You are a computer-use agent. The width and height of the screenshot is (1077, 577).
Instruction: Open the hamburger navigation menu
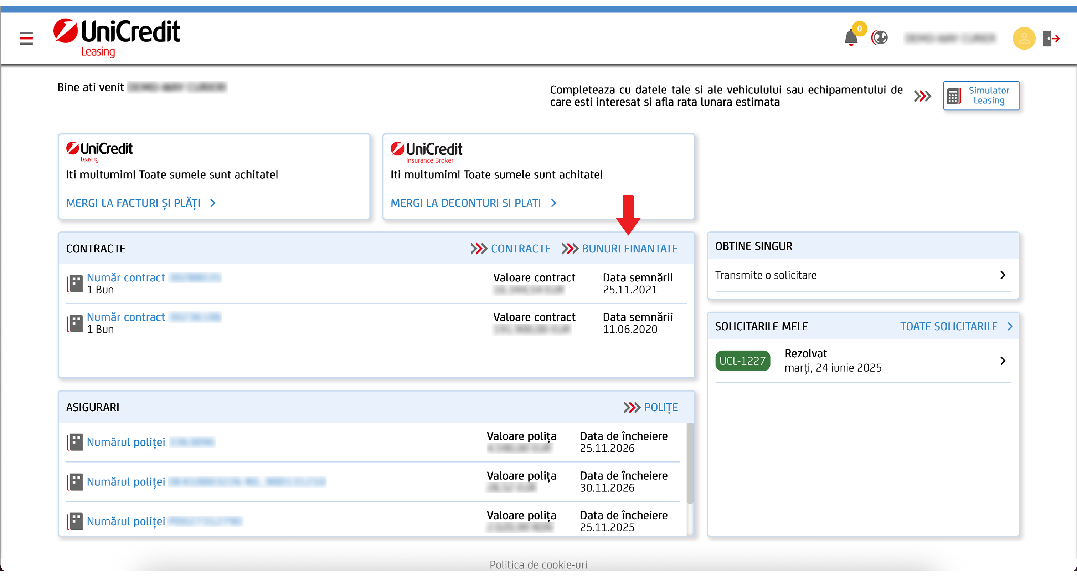click(26, 38)
